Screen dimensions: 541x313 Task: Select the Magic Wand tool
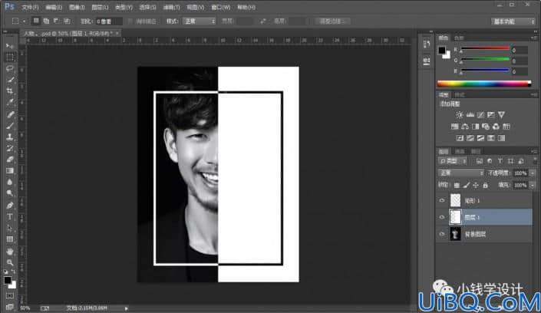tap(10, 80)
